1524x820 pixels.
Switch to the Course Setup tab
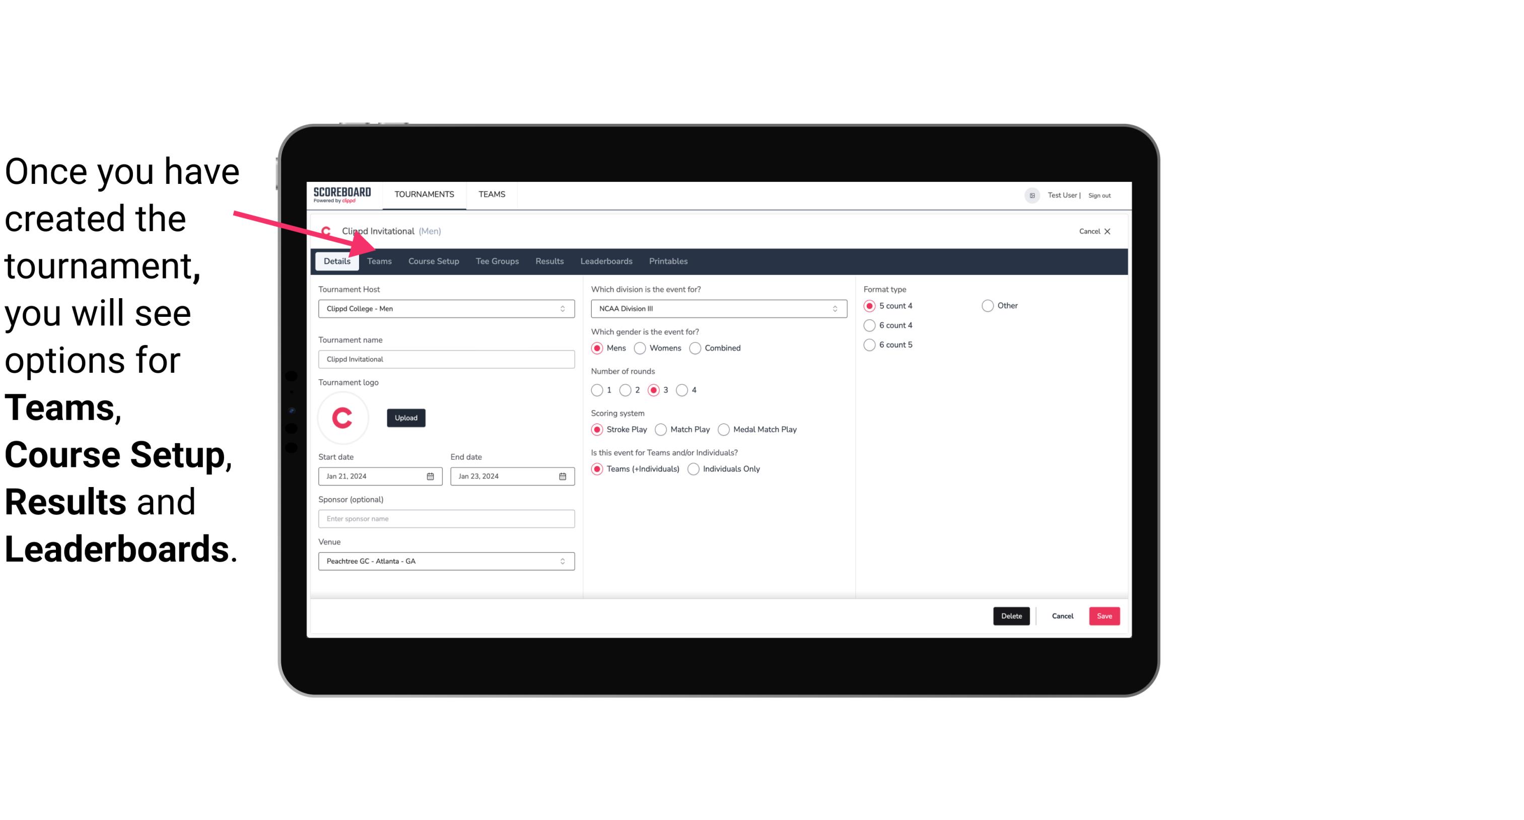tap(432, 260)
